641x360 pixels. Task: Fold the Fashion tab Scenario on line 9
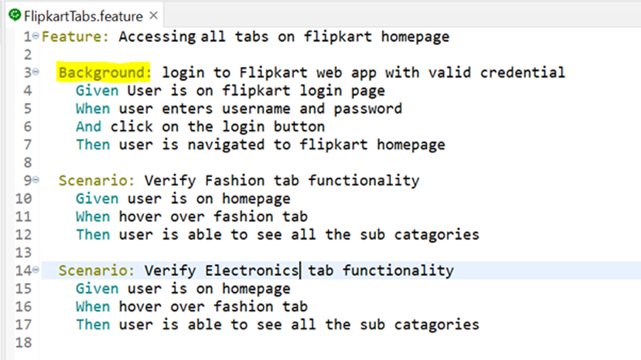36,180
